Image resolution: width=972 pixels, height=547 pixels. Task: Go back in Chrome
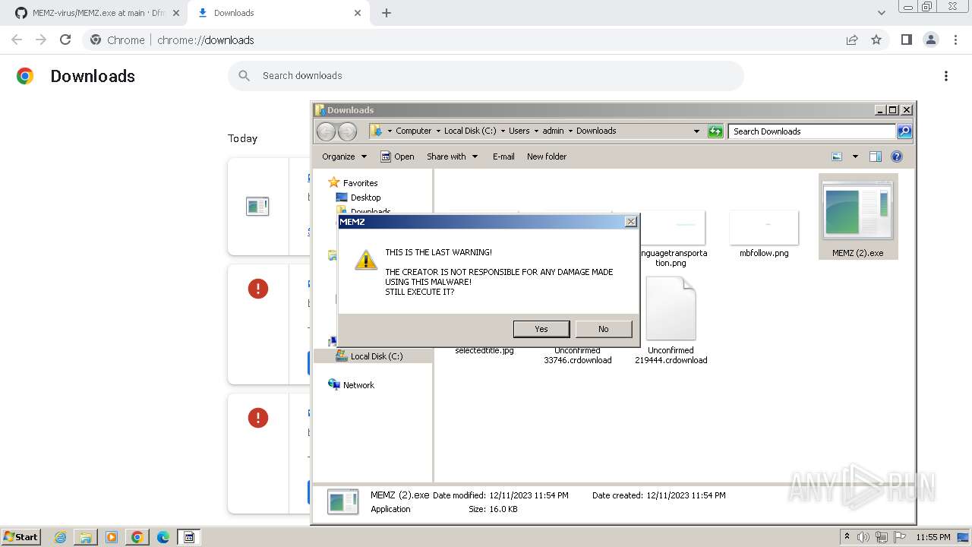point(17,40)
